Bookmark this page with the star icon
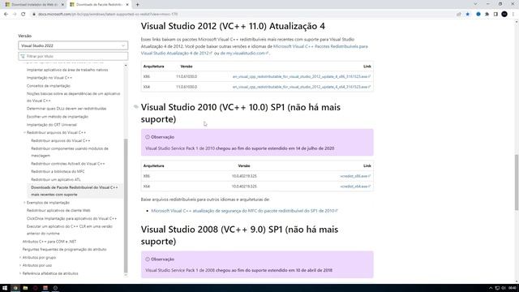 point(467,15)
